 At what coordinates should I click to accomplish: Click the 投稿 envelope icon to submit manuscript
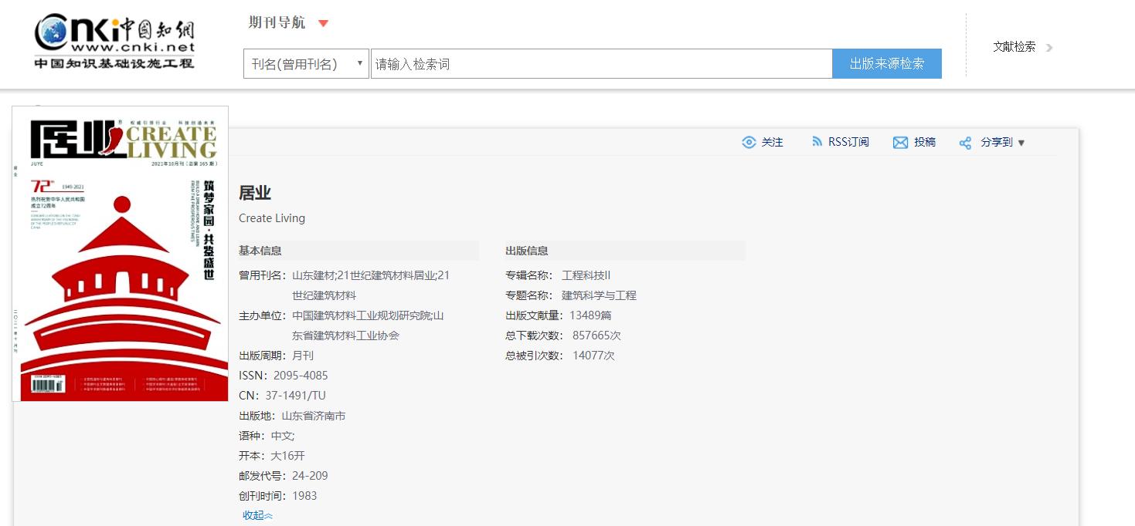900,143
